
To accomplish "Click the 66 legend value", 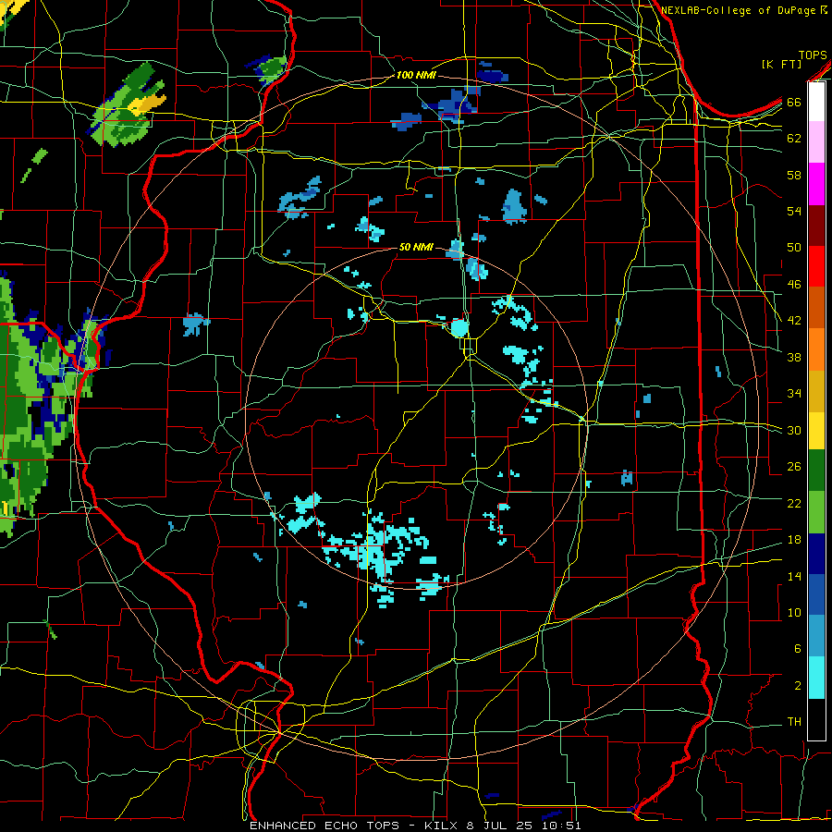I will coord(794,102).
